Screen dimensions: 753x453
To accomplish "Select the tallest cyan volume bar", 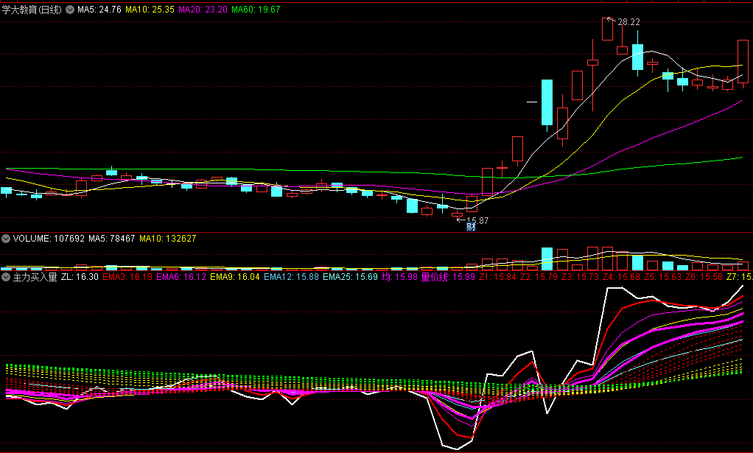I will click(547, 259).
